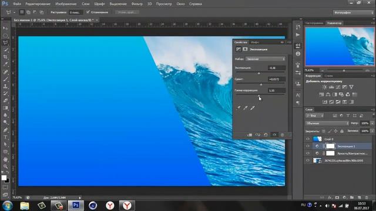Create a new layer in Слои panel
The width and height of the screenshot is (376, 211).
(359, 198)
